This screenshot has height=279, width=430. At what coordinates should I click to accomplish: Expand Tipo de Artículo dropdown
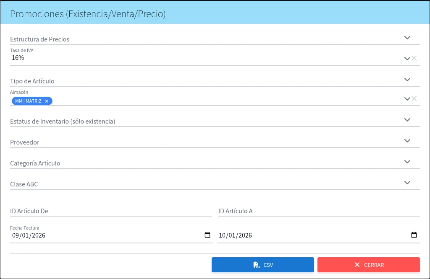coord(407,80)
